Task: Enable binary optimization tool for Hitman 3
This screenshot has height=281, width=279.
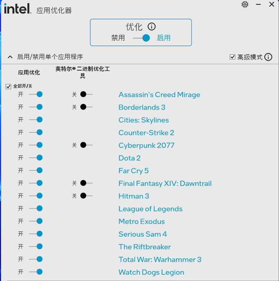Action: pos(86,196)
